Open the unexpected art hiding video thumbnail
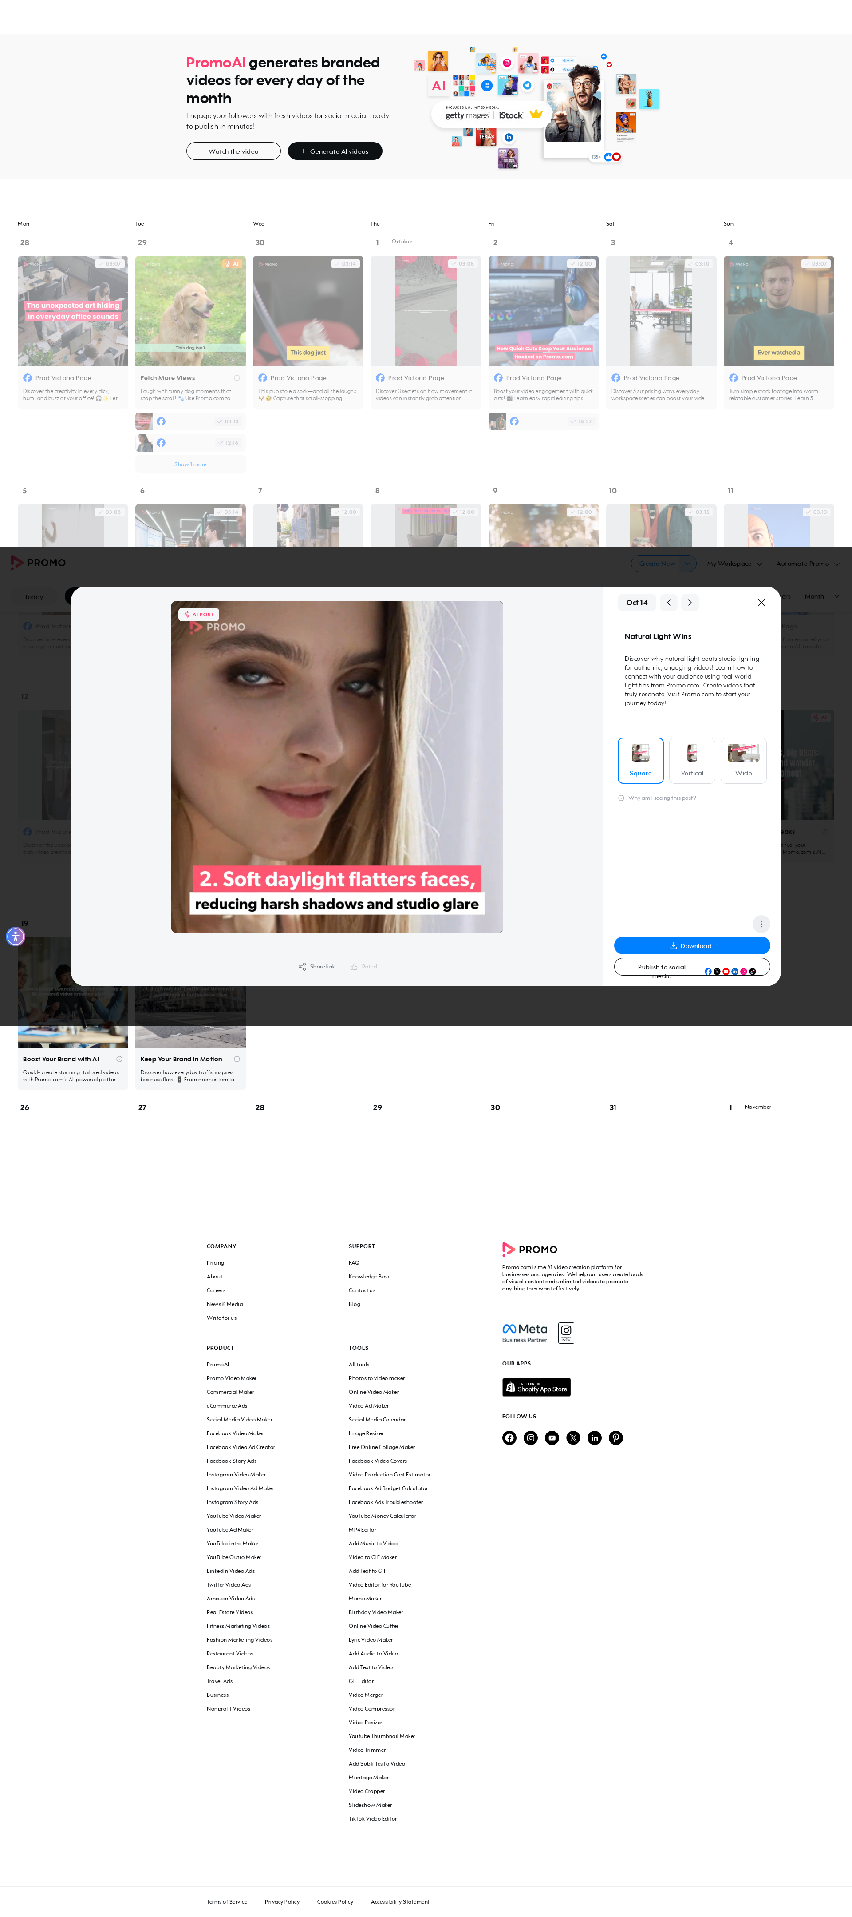 coord(73,311)
